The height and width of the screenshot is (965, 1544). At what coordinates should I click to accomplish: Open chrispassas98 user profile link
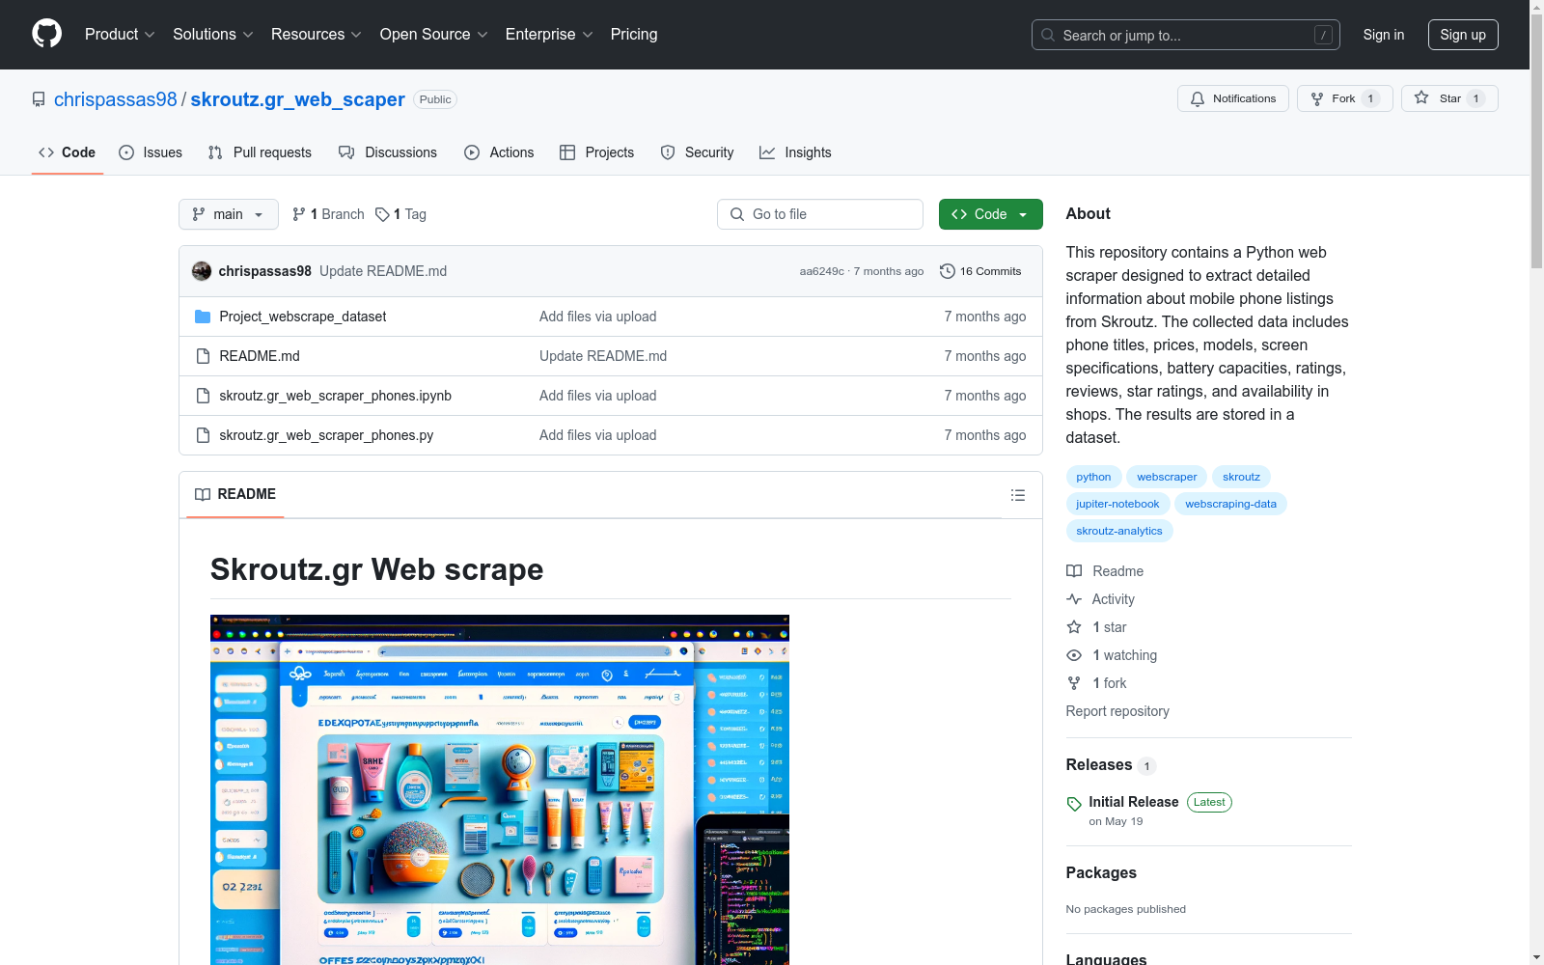(116, 99)
